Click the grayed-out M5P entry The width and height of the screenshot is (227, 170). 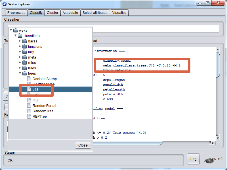[36, 100]
